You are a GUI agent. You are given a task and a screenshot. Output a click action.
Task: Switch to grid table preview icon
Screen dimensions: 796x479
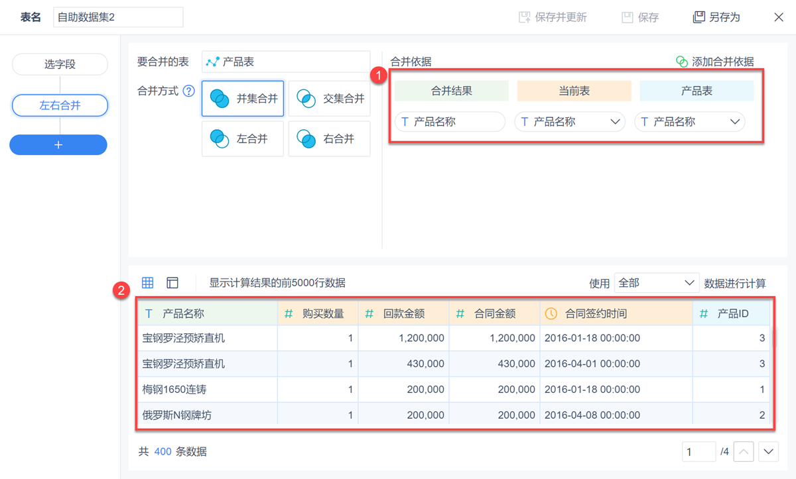(x=148, y=283)
